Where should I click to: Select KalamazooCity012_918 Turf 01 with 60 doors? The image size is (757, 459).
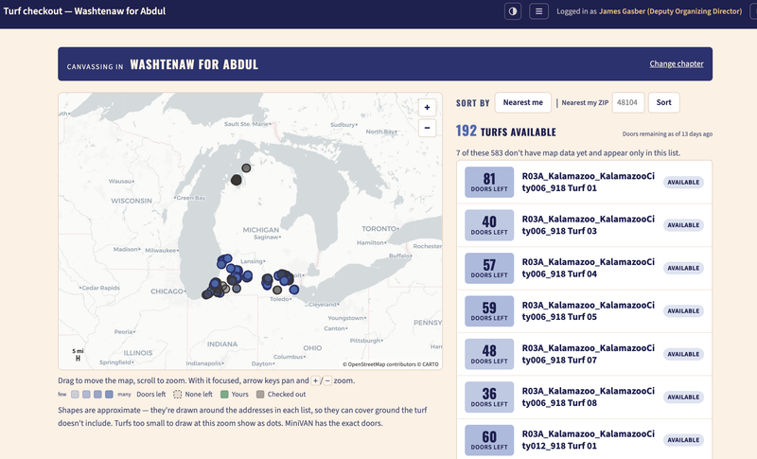point(584,440)
